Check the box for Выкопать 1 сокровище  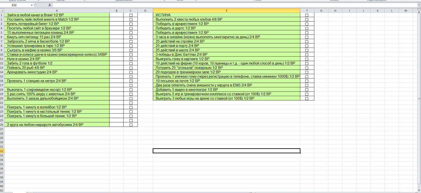click(x=131, y=90)
